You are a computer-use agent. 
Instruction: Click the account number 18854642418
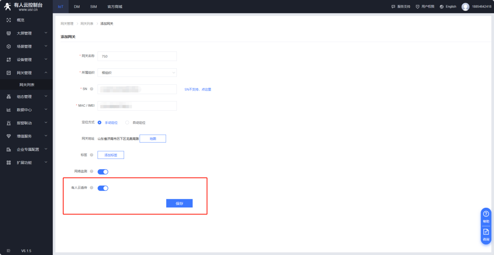tap(482, 7)
